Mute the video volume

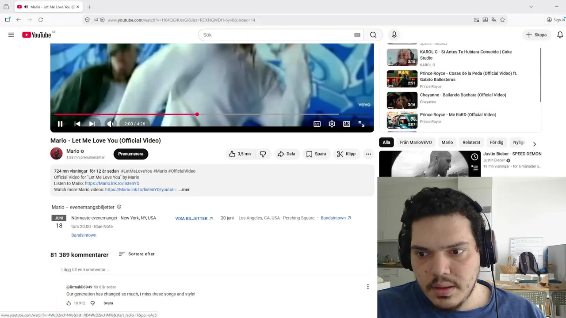click(x=110, y=124)
